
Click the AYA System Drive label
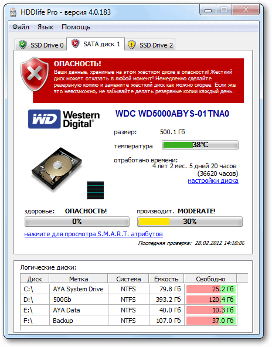tap(78, 289)
